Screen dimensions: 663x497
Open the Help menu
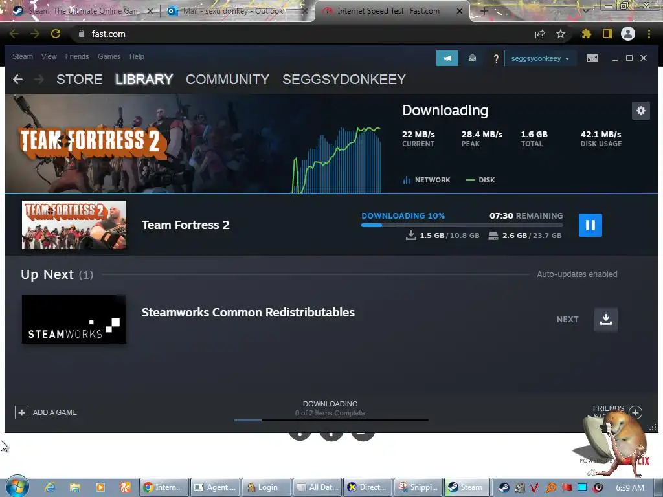137,56
